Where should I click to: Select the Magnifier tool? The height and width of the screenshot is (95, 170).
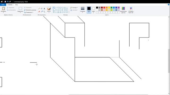44,12
